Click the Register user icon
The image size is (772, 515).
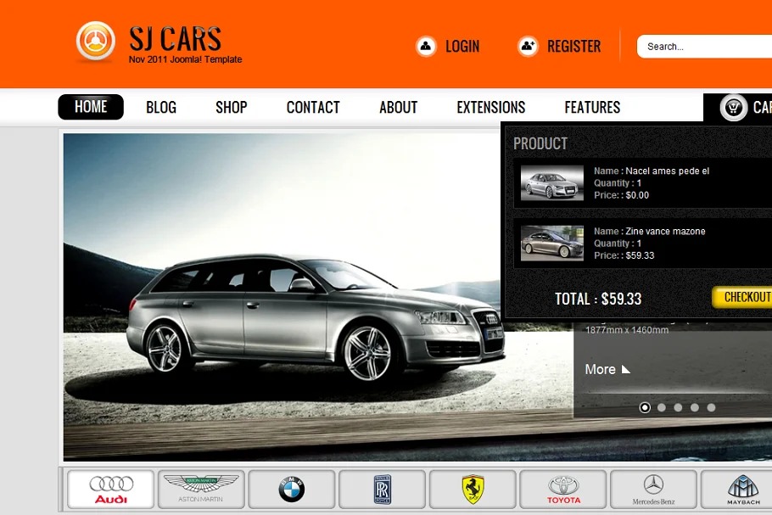pos(528,47)
